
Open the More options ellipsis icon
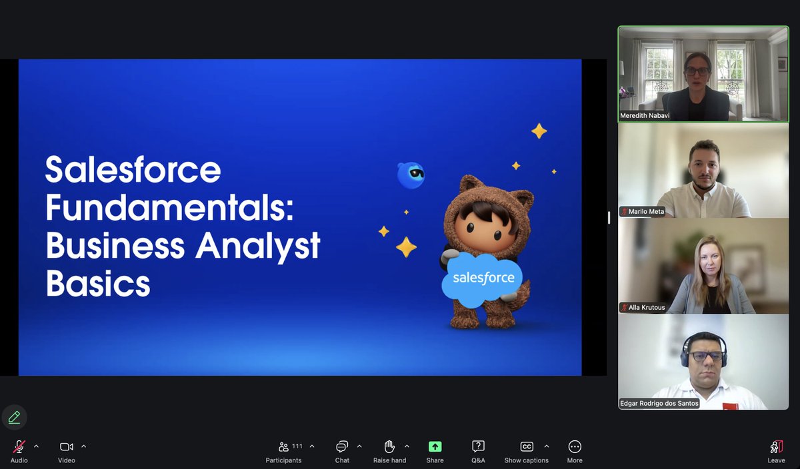point(575,446)
